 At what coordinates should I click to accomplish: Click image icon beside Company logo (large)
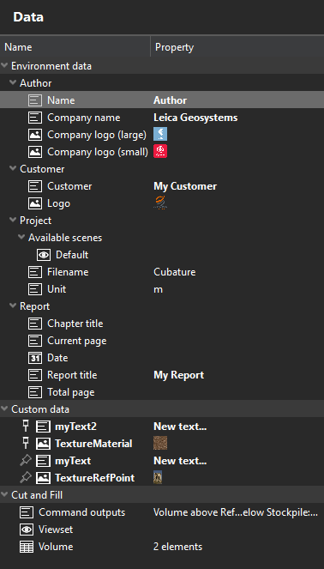(35, 135)
